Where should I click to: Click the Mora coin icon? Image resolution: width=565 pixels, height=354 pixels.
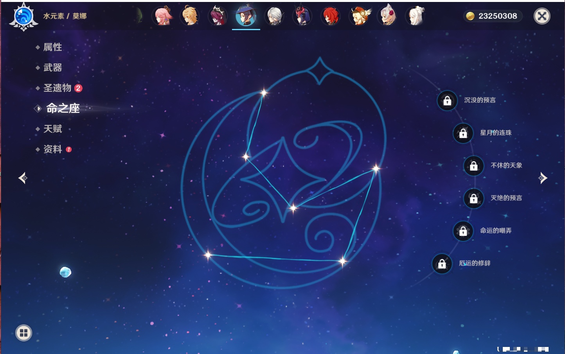click(470, 16)
